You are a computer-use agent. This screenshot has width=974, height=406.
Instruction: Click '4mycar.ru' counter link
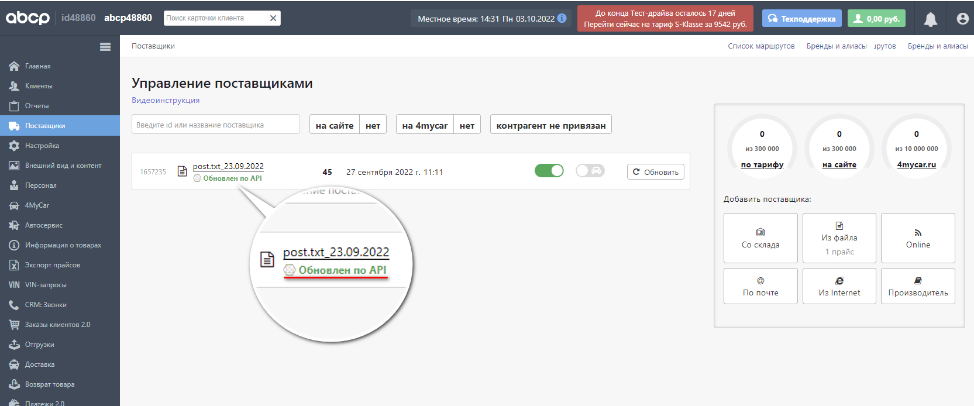917,165
